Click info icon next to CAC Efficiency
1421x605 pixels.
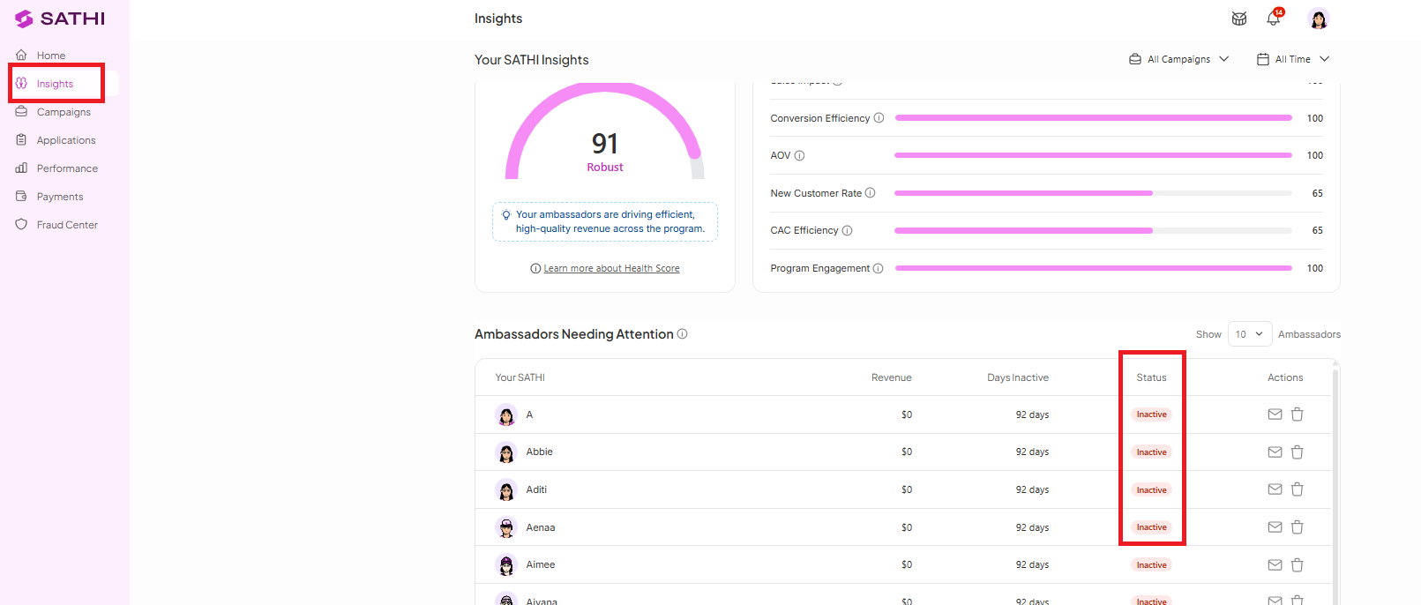click(847, 230)
